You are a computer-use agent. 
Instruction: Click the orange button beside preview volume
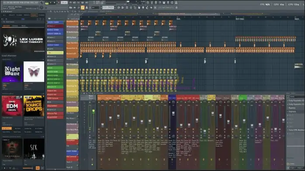38,168
